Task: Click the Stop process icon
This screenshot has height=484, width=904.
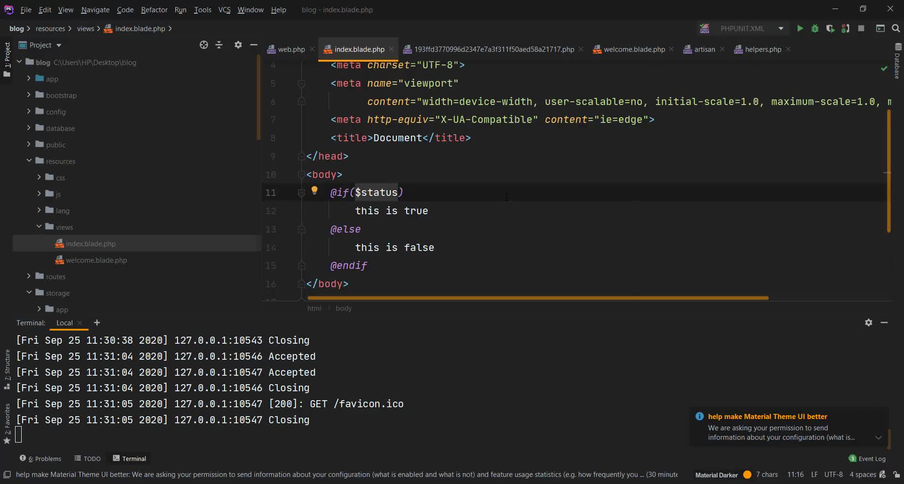Action: click(861, 29)
